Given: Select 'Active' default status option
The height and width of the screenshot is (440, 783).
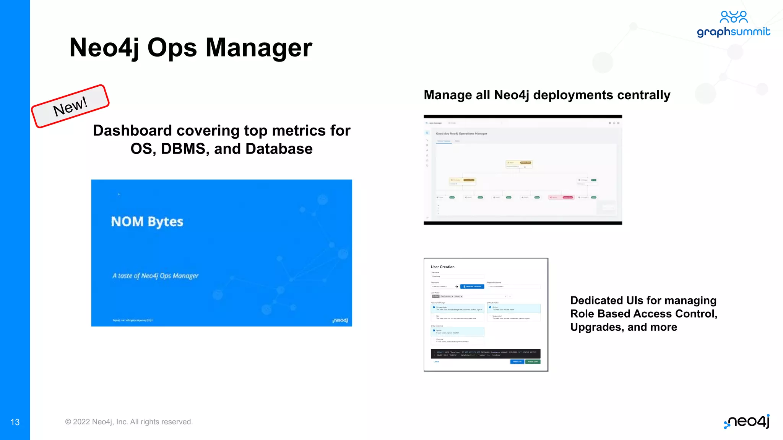Looking at the screenshot, I should pos(514,309).
